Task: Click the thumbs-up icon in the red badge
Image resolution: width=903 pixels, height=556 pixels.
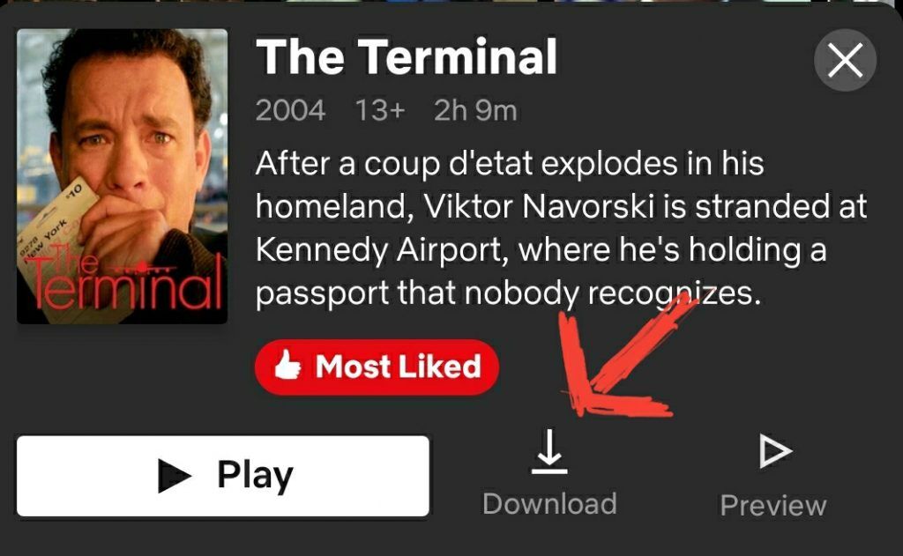Action: [x=287, y=366]
